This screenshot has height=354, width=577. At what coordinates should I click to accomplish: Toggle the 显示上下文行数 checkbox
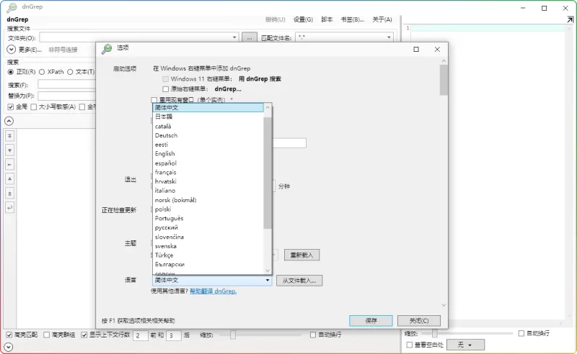point(84,335)
